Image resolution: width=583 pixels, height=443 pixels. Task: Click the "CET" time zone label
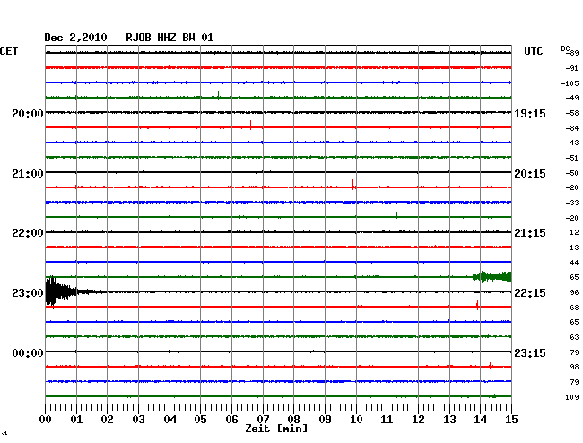click(x=9, y=51)
